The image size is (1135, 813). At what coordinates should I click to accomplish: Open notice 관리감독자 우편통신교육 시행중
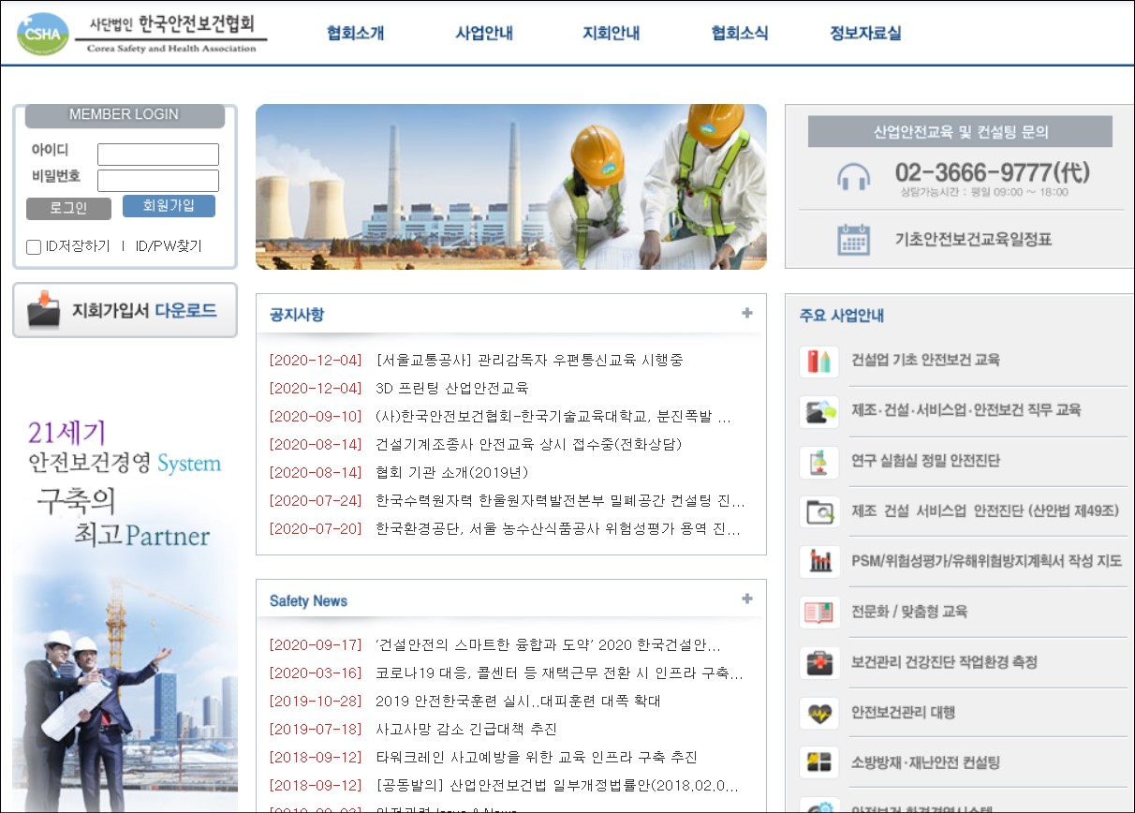tap(529, 360)
